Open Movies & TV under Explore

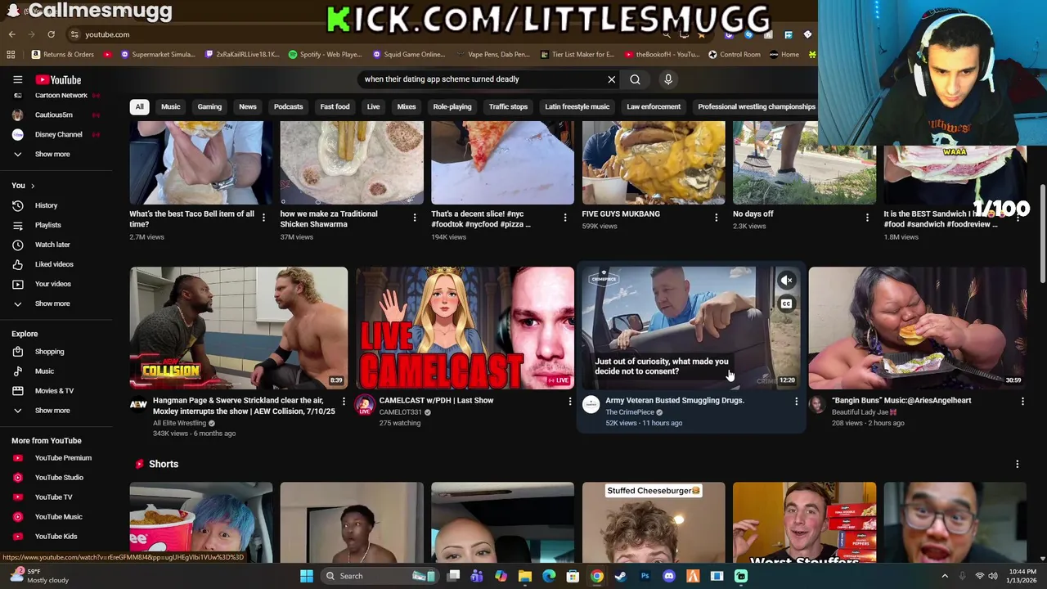click(56, 391)
